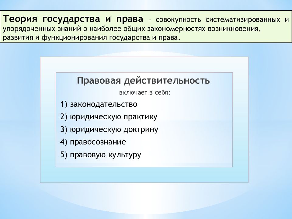292x219 pixels.
Task: Click the bold heading 'Теория государства и права'
Action: coord(73,19)
